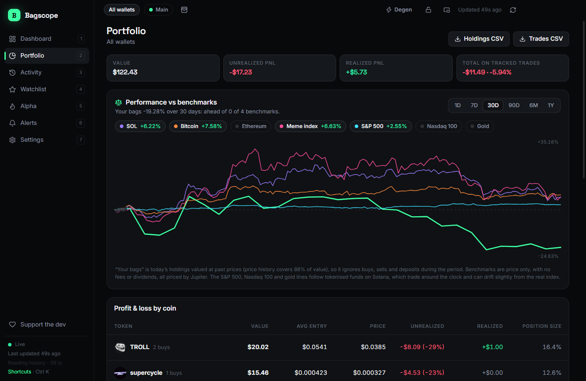
Task: Click the supercycle token name
Action: pos(146,373)
